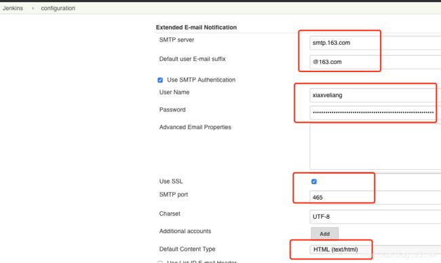Click the Charset field containing UTF-8
Screen dimensions: 441x263
click(x=375, y=217)
